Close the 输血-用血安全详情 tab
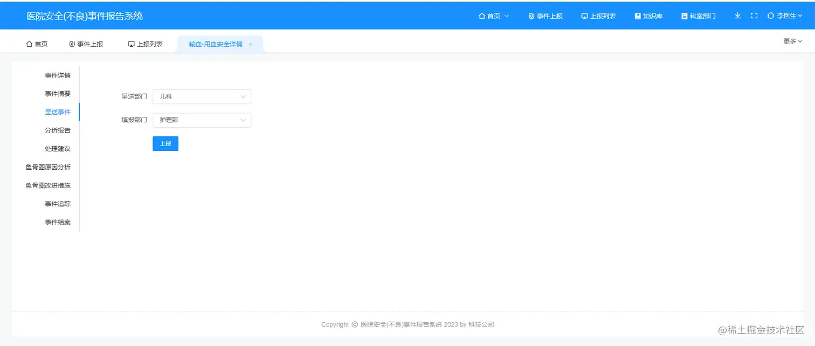The width and height of the screenshot is (815, 346). point(250,44)
